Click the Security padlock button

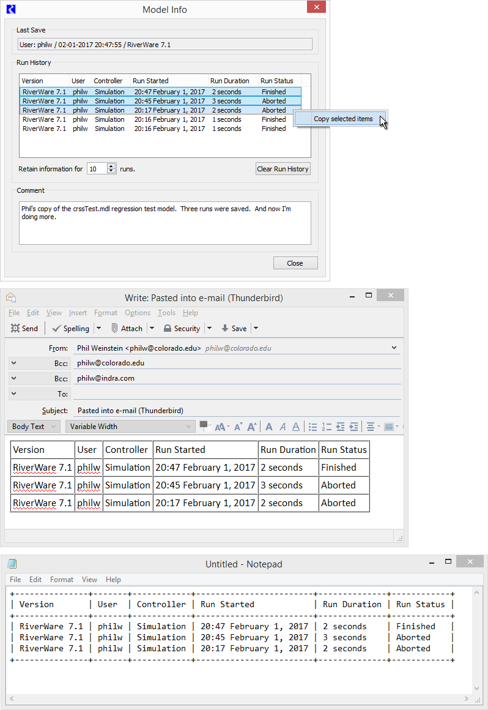(x=182, y=328)
